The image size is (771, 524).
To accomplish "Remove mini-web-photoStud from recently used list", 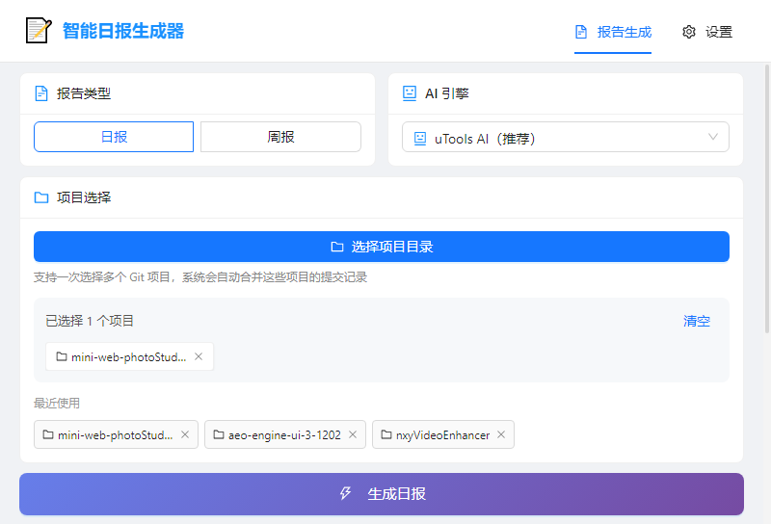I will pyautogui.click(x=185, y=434).
